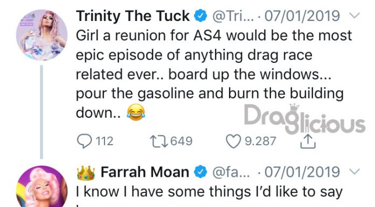Retweet Trinity The Tuck's tweet
This screenshot has height=207, width=375.
(x=158, y=141)
